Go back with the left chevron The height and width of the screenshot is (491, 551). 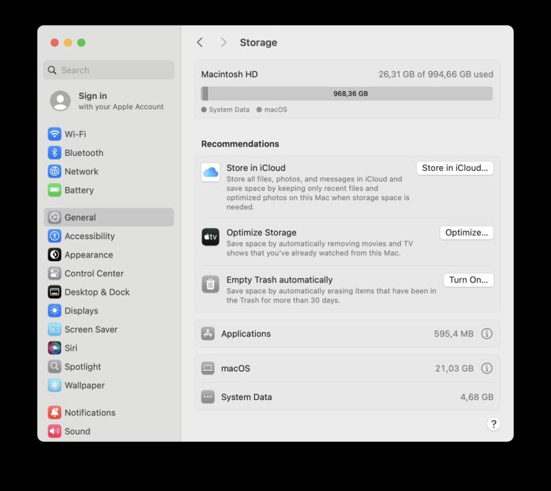coord(200,43)
